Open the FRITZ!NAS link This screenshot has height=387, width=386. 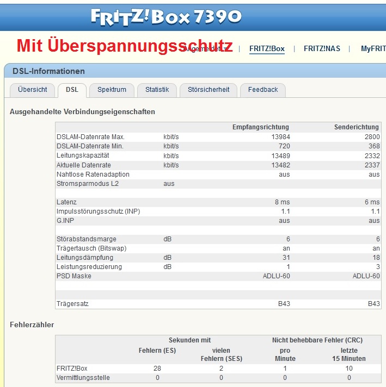(322, 48)
